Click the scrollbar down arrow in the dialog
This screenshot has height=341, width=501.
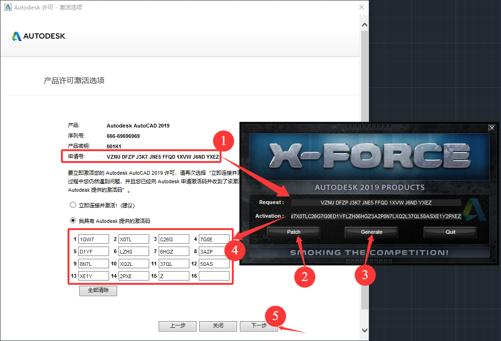(x=364, y=330)
